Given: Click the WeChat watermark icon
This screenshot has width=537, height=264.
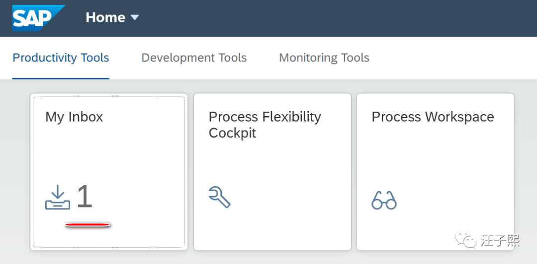Looking at the screenshot, I should pos(467,241).
